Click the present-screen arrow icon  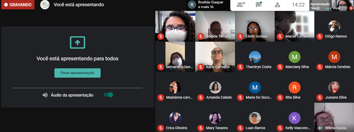(x=78, y=42)
